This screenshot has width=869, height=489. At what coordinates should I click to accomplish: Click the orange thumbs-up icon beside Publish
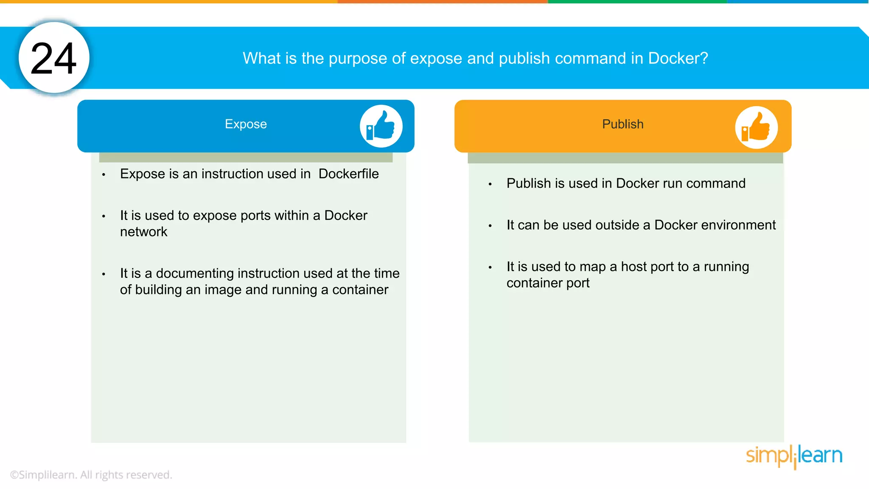point(756,127)
